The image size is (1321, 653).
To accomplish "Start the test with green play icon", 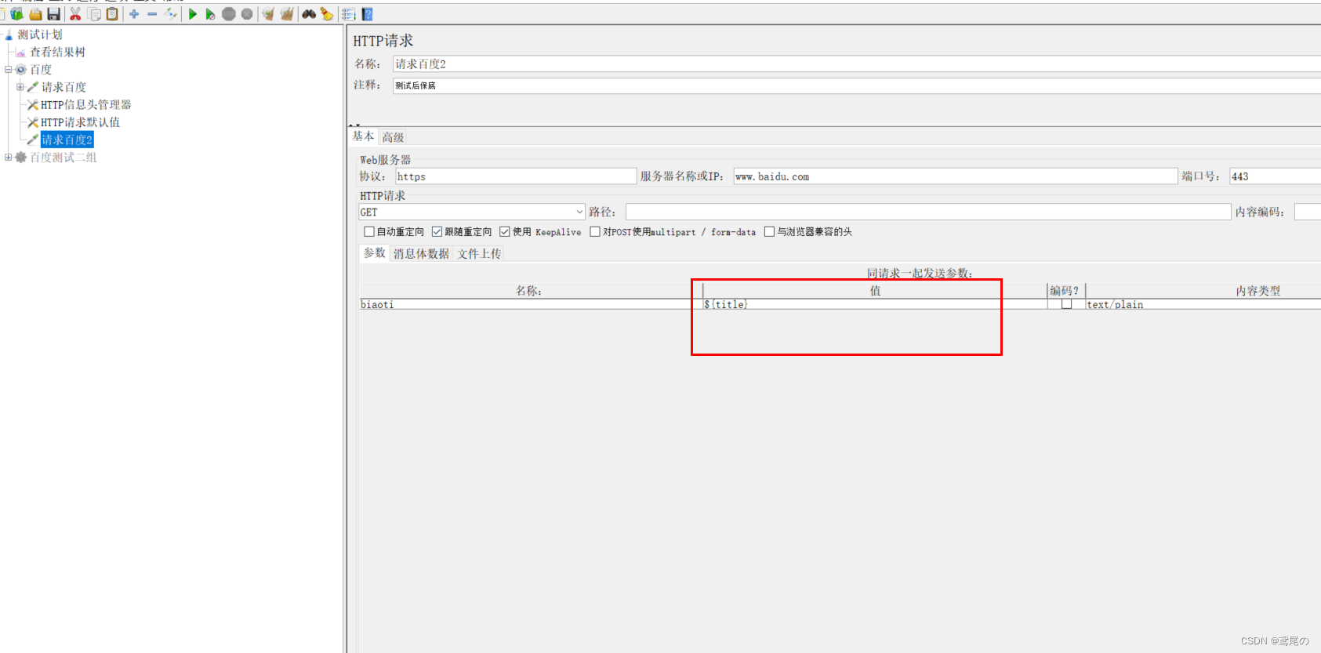I will [x=192, y=14].
